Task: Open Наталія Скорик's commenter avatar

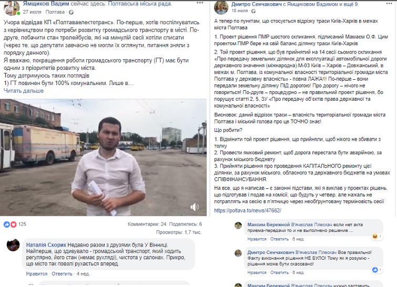Action: 13,245
